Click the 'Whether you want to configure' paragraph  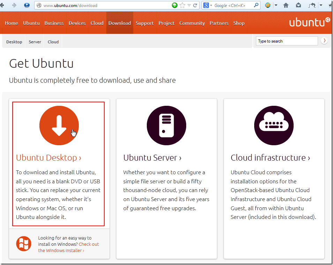(166, 190)
